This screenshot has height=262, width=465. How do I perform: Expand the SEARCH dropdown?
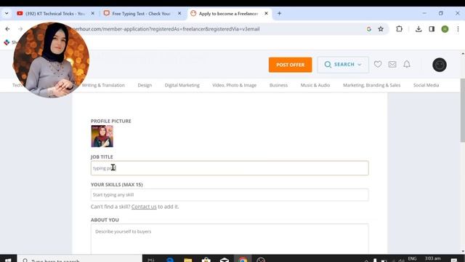pos(343,65)
